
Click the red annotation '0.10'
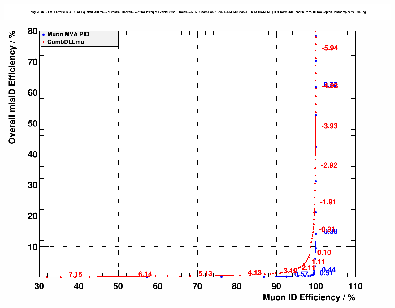coord(324,252)
